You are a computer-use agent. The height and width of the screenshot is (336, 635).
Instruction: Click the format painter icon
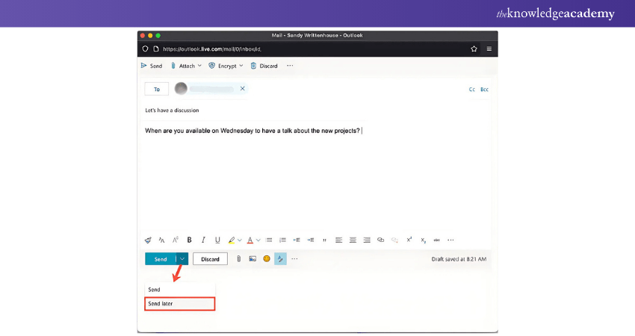148,240
